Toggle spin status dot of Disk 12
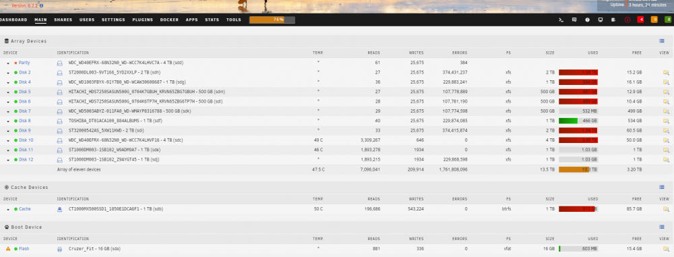 coord(16,160)
